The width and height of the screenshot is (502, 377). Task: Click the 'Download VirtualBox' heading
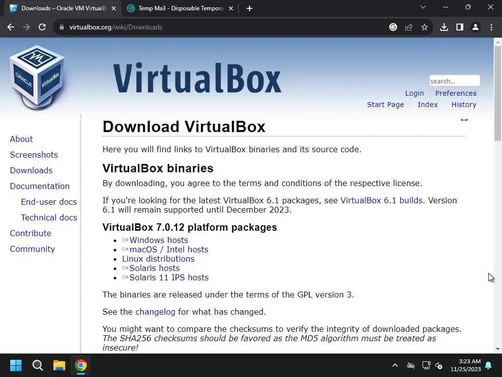point(184,127)
